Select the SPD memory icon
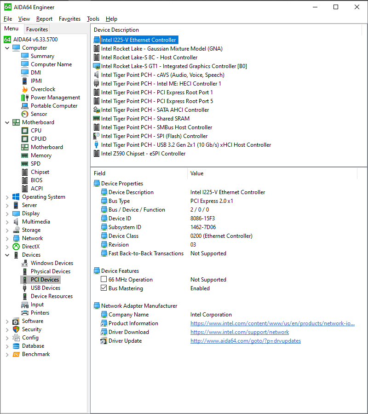Screen dimensions: 368x414 point(25,164)
